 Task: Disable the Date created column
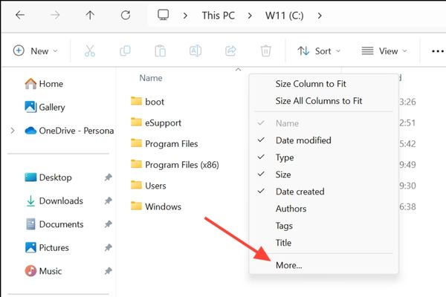click(x=300, y=192)
